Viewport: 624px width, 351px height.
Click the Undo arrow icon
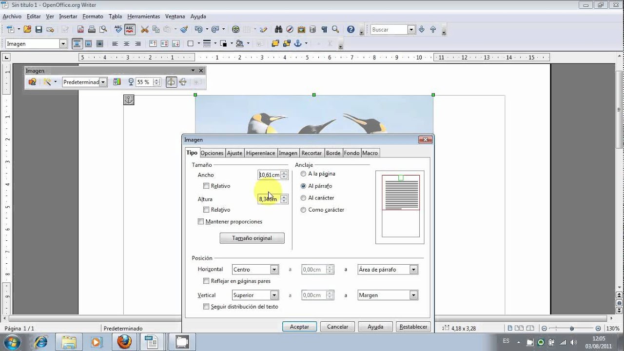click(198, 30)
